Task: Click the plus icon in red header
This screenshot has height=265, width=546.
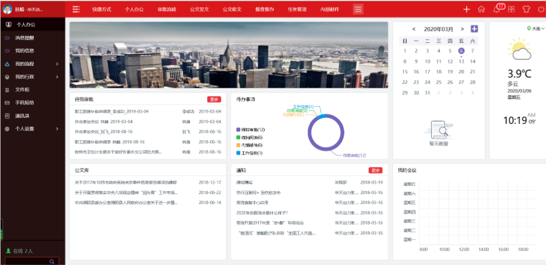Action: click(466, 9)
